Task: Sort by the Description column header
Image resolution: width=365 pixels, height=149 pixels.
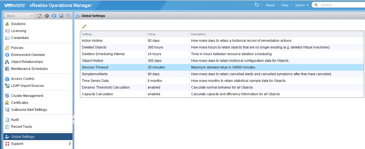Action: click(276, 34)
